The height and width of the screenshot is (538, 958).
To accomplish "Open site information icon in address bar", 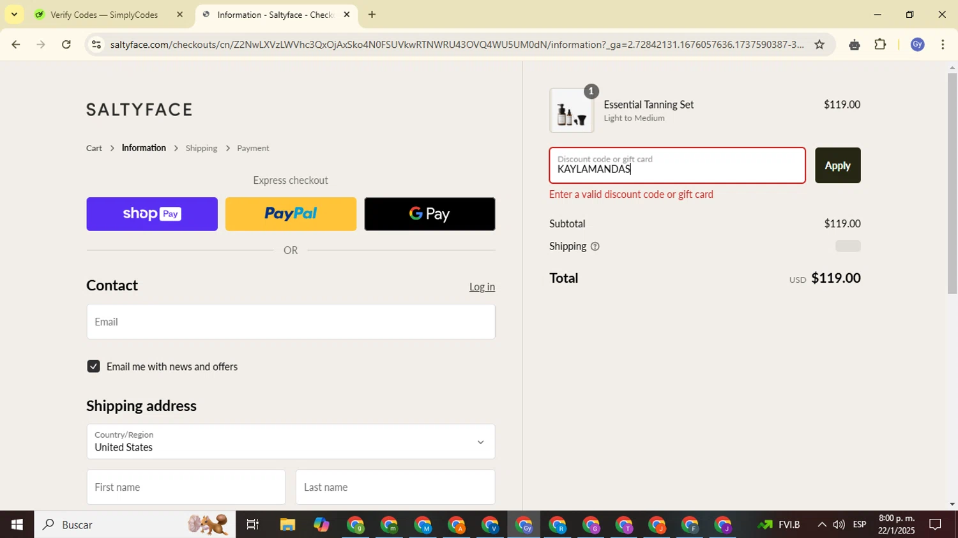I will pyautogui.click(x=96, y=45).
